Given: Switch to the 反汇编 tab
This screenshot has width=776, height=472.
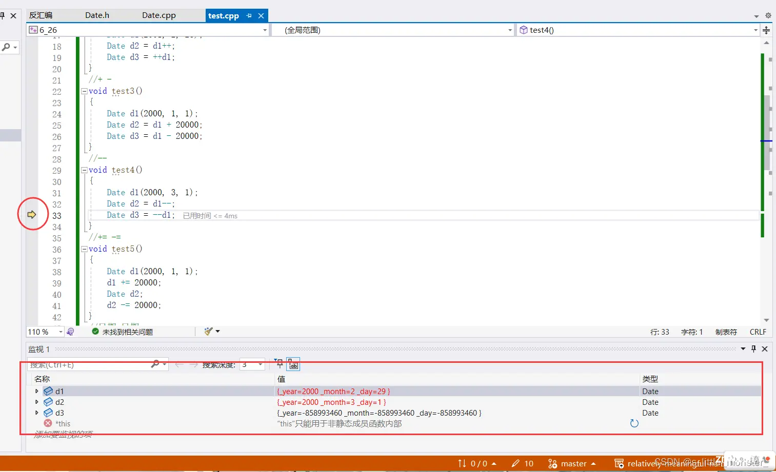Looking at the screenshot, I should 41,15.
